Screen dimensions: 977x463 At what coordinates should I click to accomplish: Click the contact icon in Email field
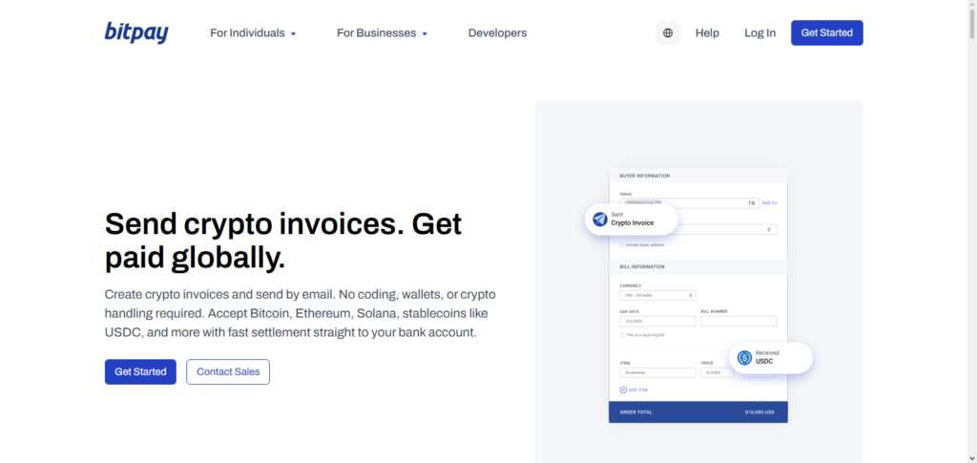752,203
